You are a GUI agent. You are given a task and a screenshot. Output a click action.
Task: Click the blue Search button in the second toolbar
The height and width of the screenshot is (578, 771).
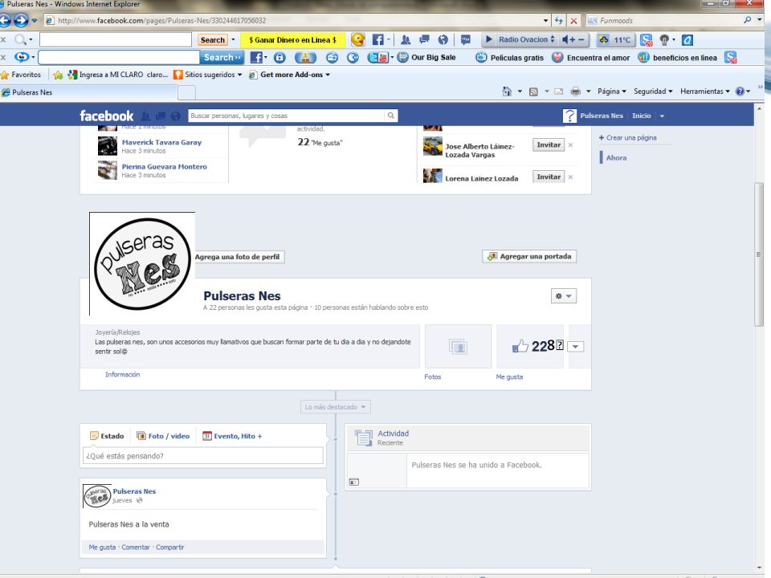[222, 58]
